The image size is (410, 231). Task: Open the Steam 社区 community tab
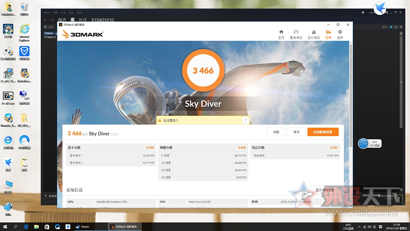tap(83, 20)
